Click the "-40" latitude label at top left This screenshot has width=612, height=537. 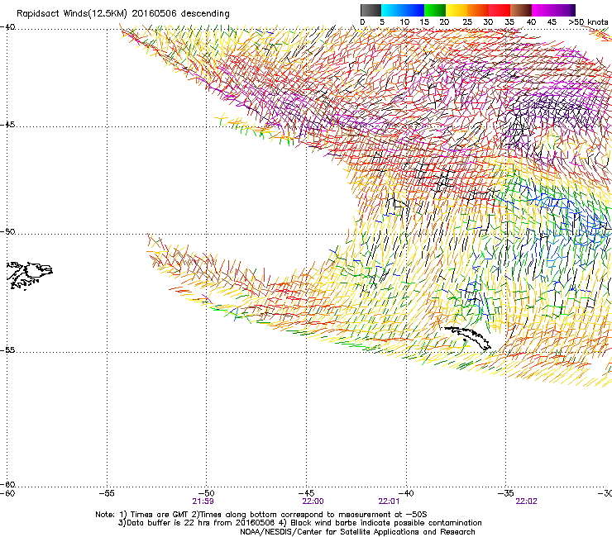pos(7,27)
